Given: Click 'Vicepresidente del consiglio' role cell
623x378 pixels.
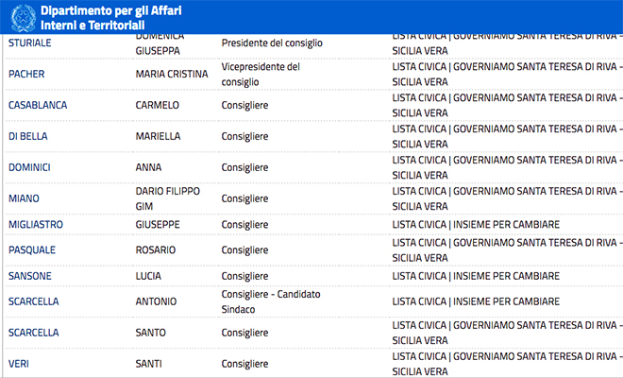Looking at the screenshot, I should [261, 74].
